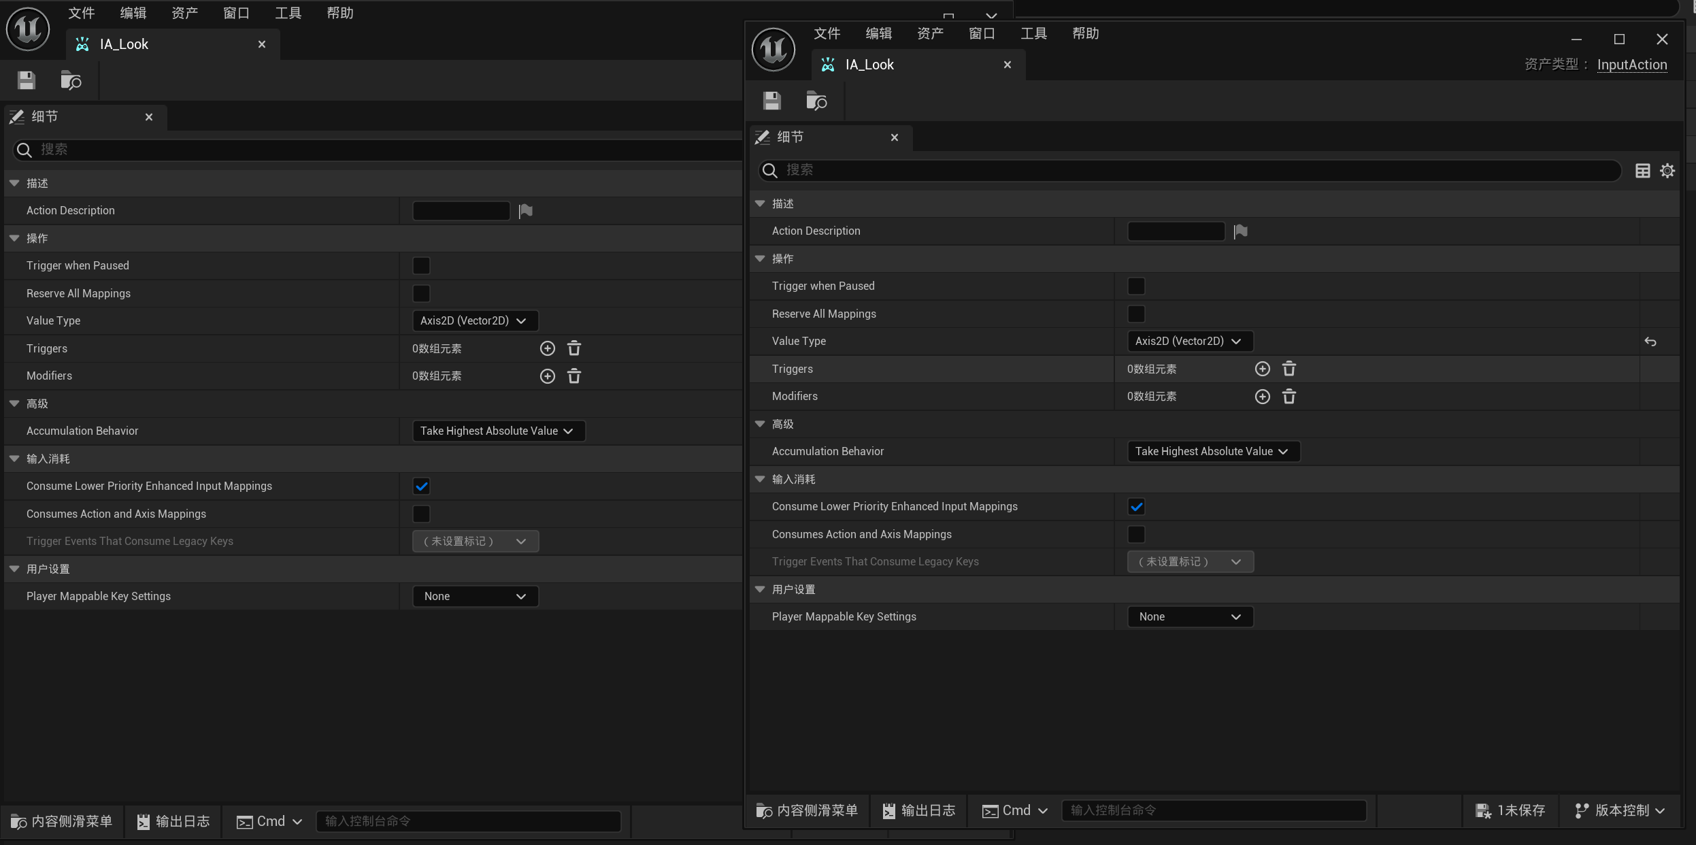The width and height of the screenshot is (1696, 845).
Task: Toggle property matrix grid icon
Action: (x=1642, y=171)
